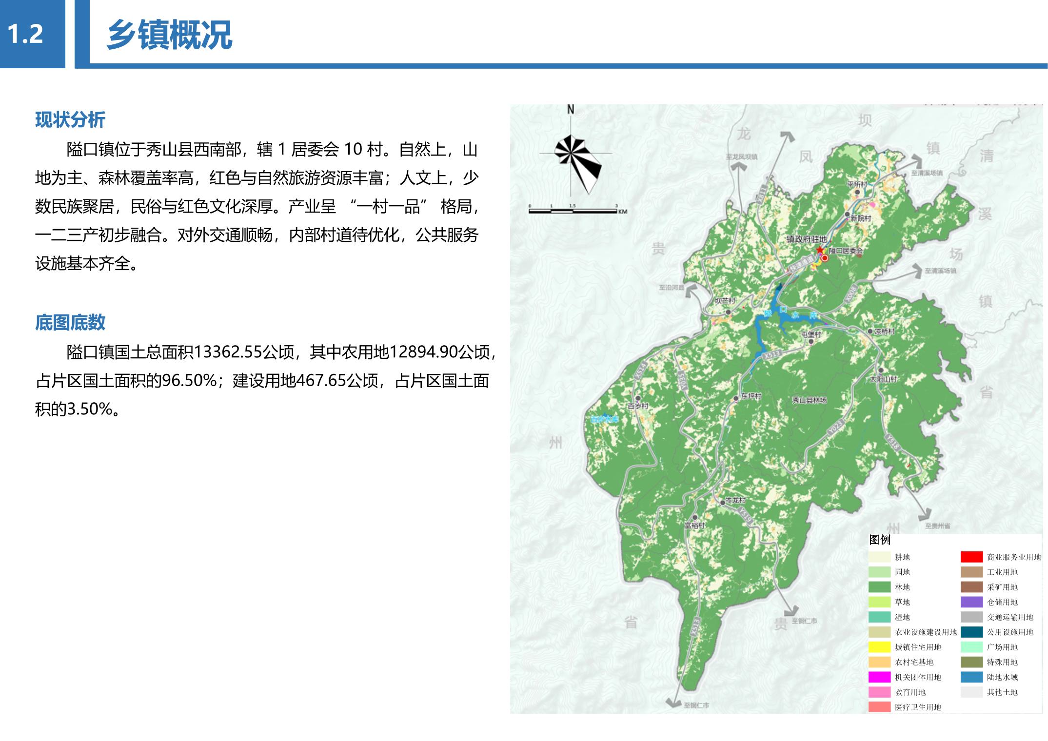This screenshot has height=741, width=1048.
Task: Click the magenta 机关团体用地 legend swatch
Action: pos(879,677)
